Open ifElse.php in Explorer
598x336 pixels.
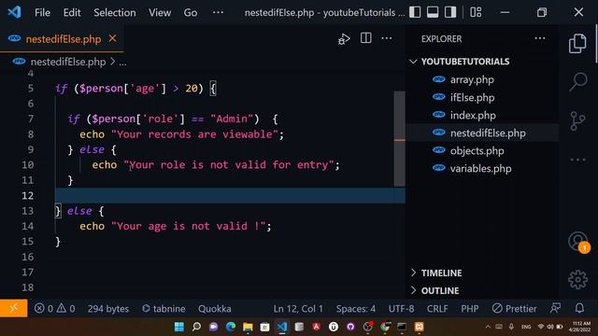(472, 97)
